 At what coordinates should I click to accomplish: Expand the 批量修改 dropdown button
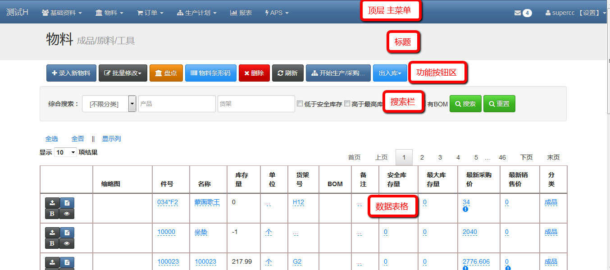pos(123,73)
